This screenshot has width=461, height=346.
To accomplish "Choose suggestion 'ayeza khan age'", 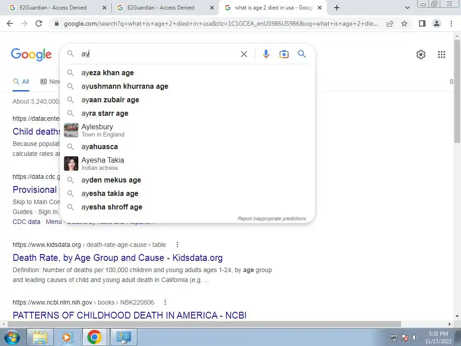I will (x=187, y=73).
